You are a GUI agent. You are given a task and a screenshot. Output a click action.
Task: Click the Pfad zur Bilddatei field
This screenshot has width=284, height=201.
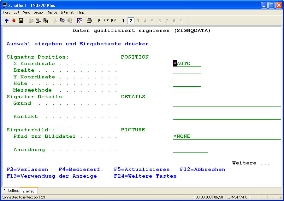227,136
